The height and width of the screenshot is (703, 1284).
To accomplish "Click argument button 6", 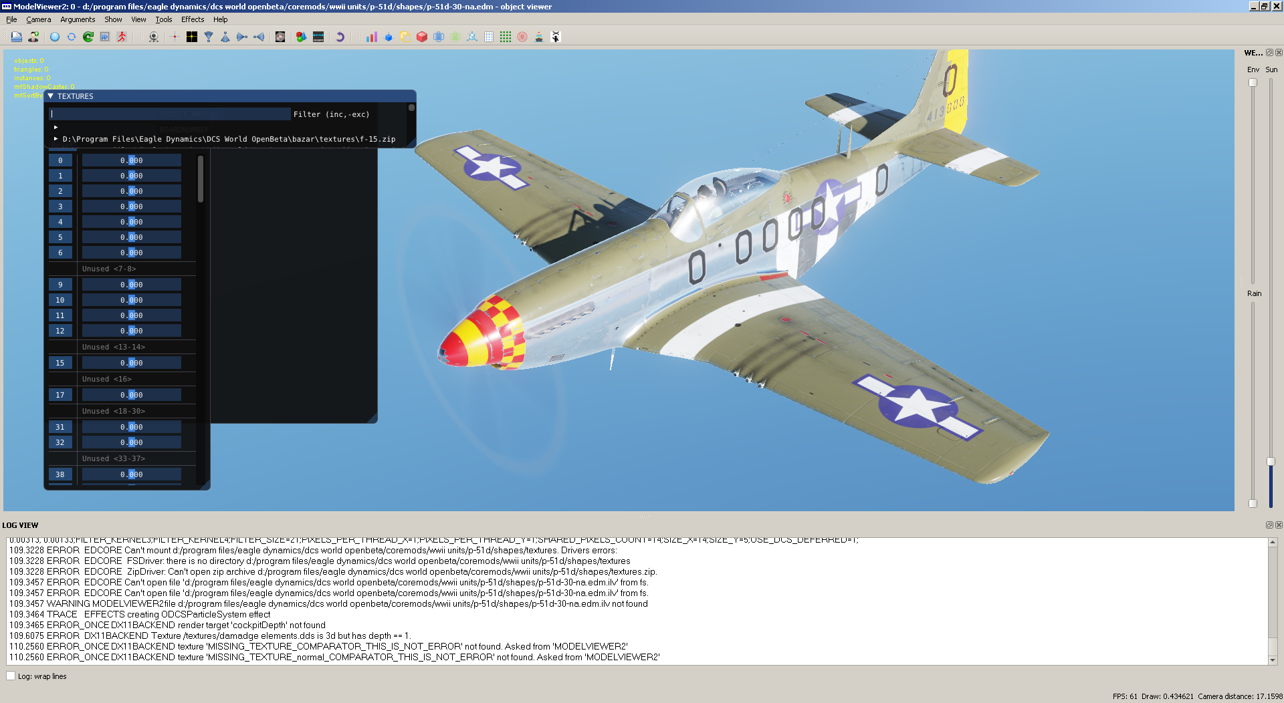I will pyautogui.click(x=60, y=253).
